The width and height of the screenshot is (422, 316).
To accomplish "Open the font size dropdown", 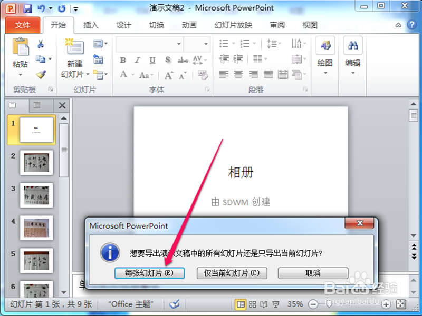I will (206, 44).
